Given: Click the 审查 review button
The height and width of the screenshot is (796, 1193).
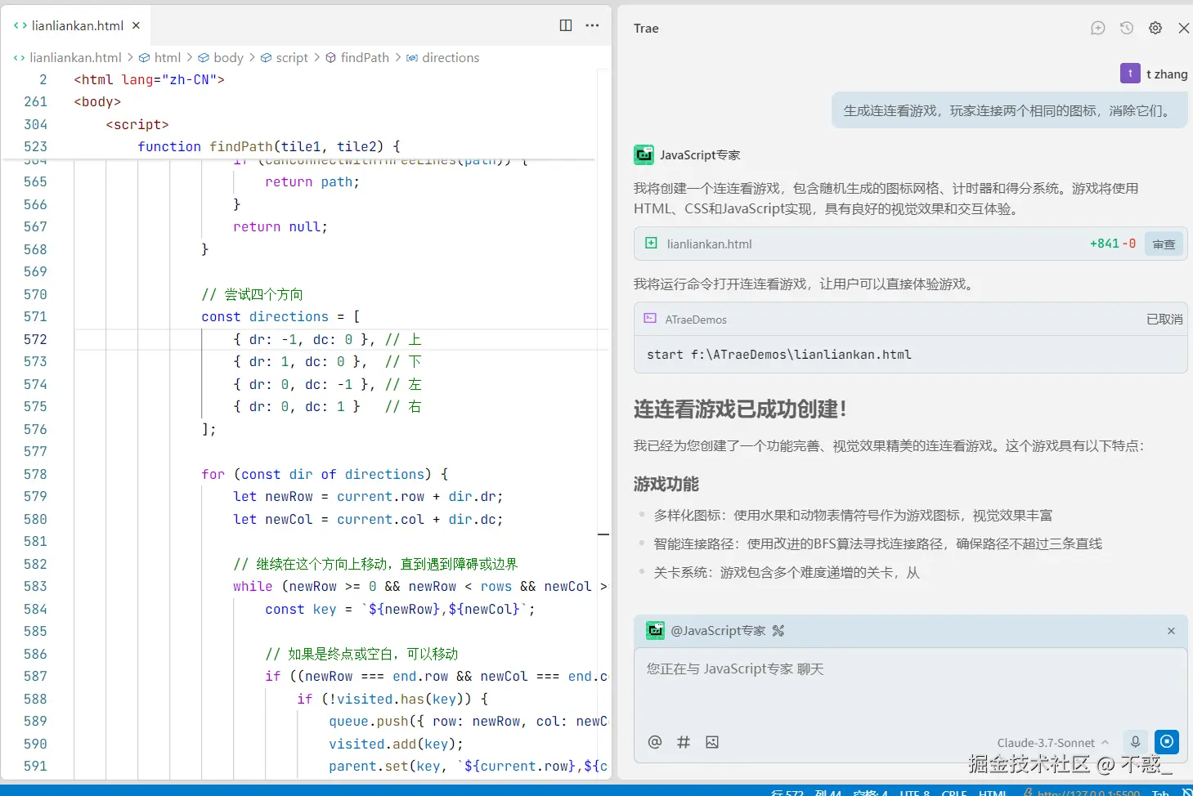Looking at the screenshot, I should (1164, 244).
